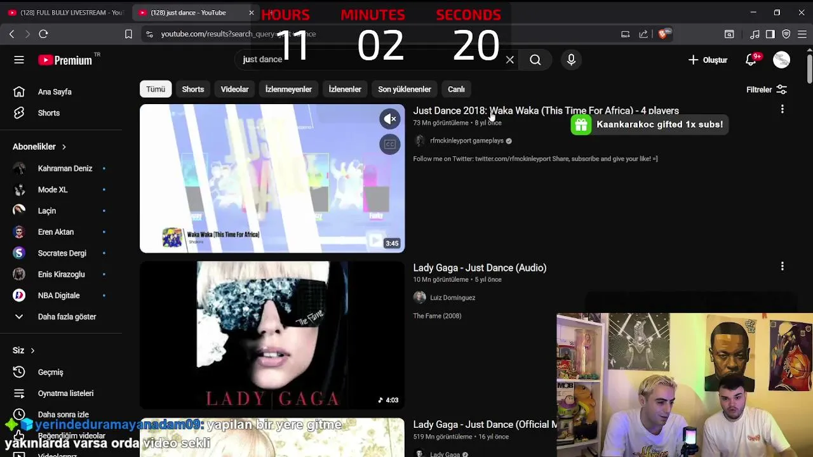Close the just dance YouTube tab
Viewport: 813px width, 457px height.
click(251, 13)
